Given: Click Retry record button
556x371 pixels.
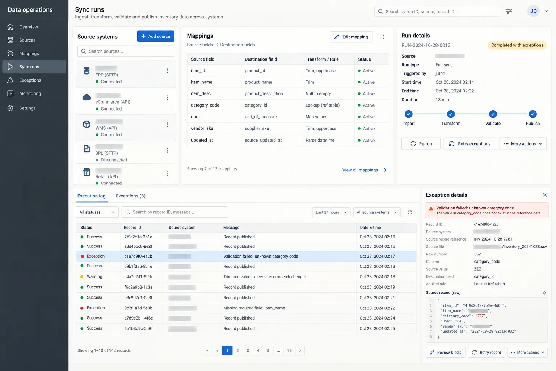Looking at the screenshot, I should [x=486, y=353].
